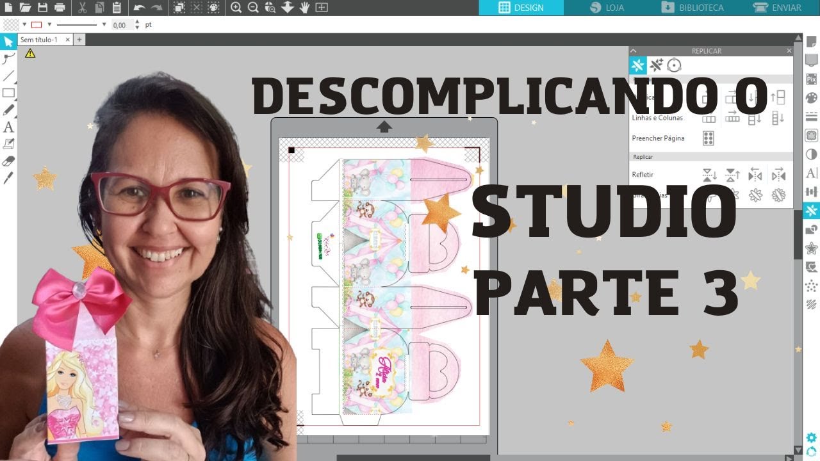The width and height of the screenshot is (820, 461).
Task: Open a file with the folder icon
Action: (25, 8)
